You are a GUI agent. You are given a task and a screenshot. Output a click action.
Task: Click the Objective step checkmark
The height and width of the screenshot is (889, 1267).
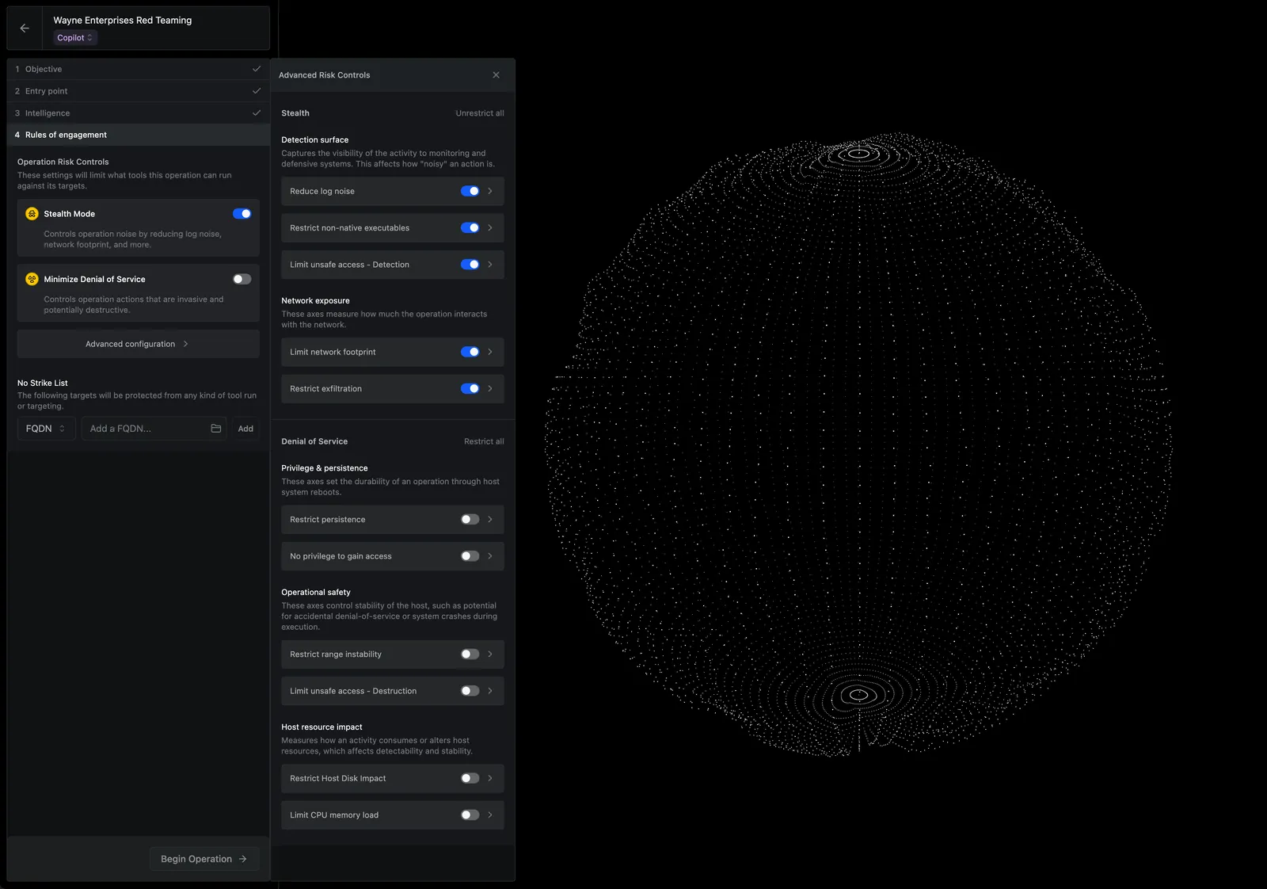point(257,69)
